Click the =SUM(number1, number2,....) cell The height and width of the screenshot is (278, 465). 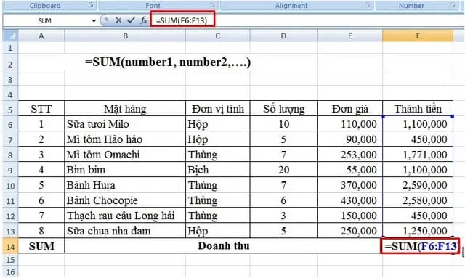click(x=168, y=62)
